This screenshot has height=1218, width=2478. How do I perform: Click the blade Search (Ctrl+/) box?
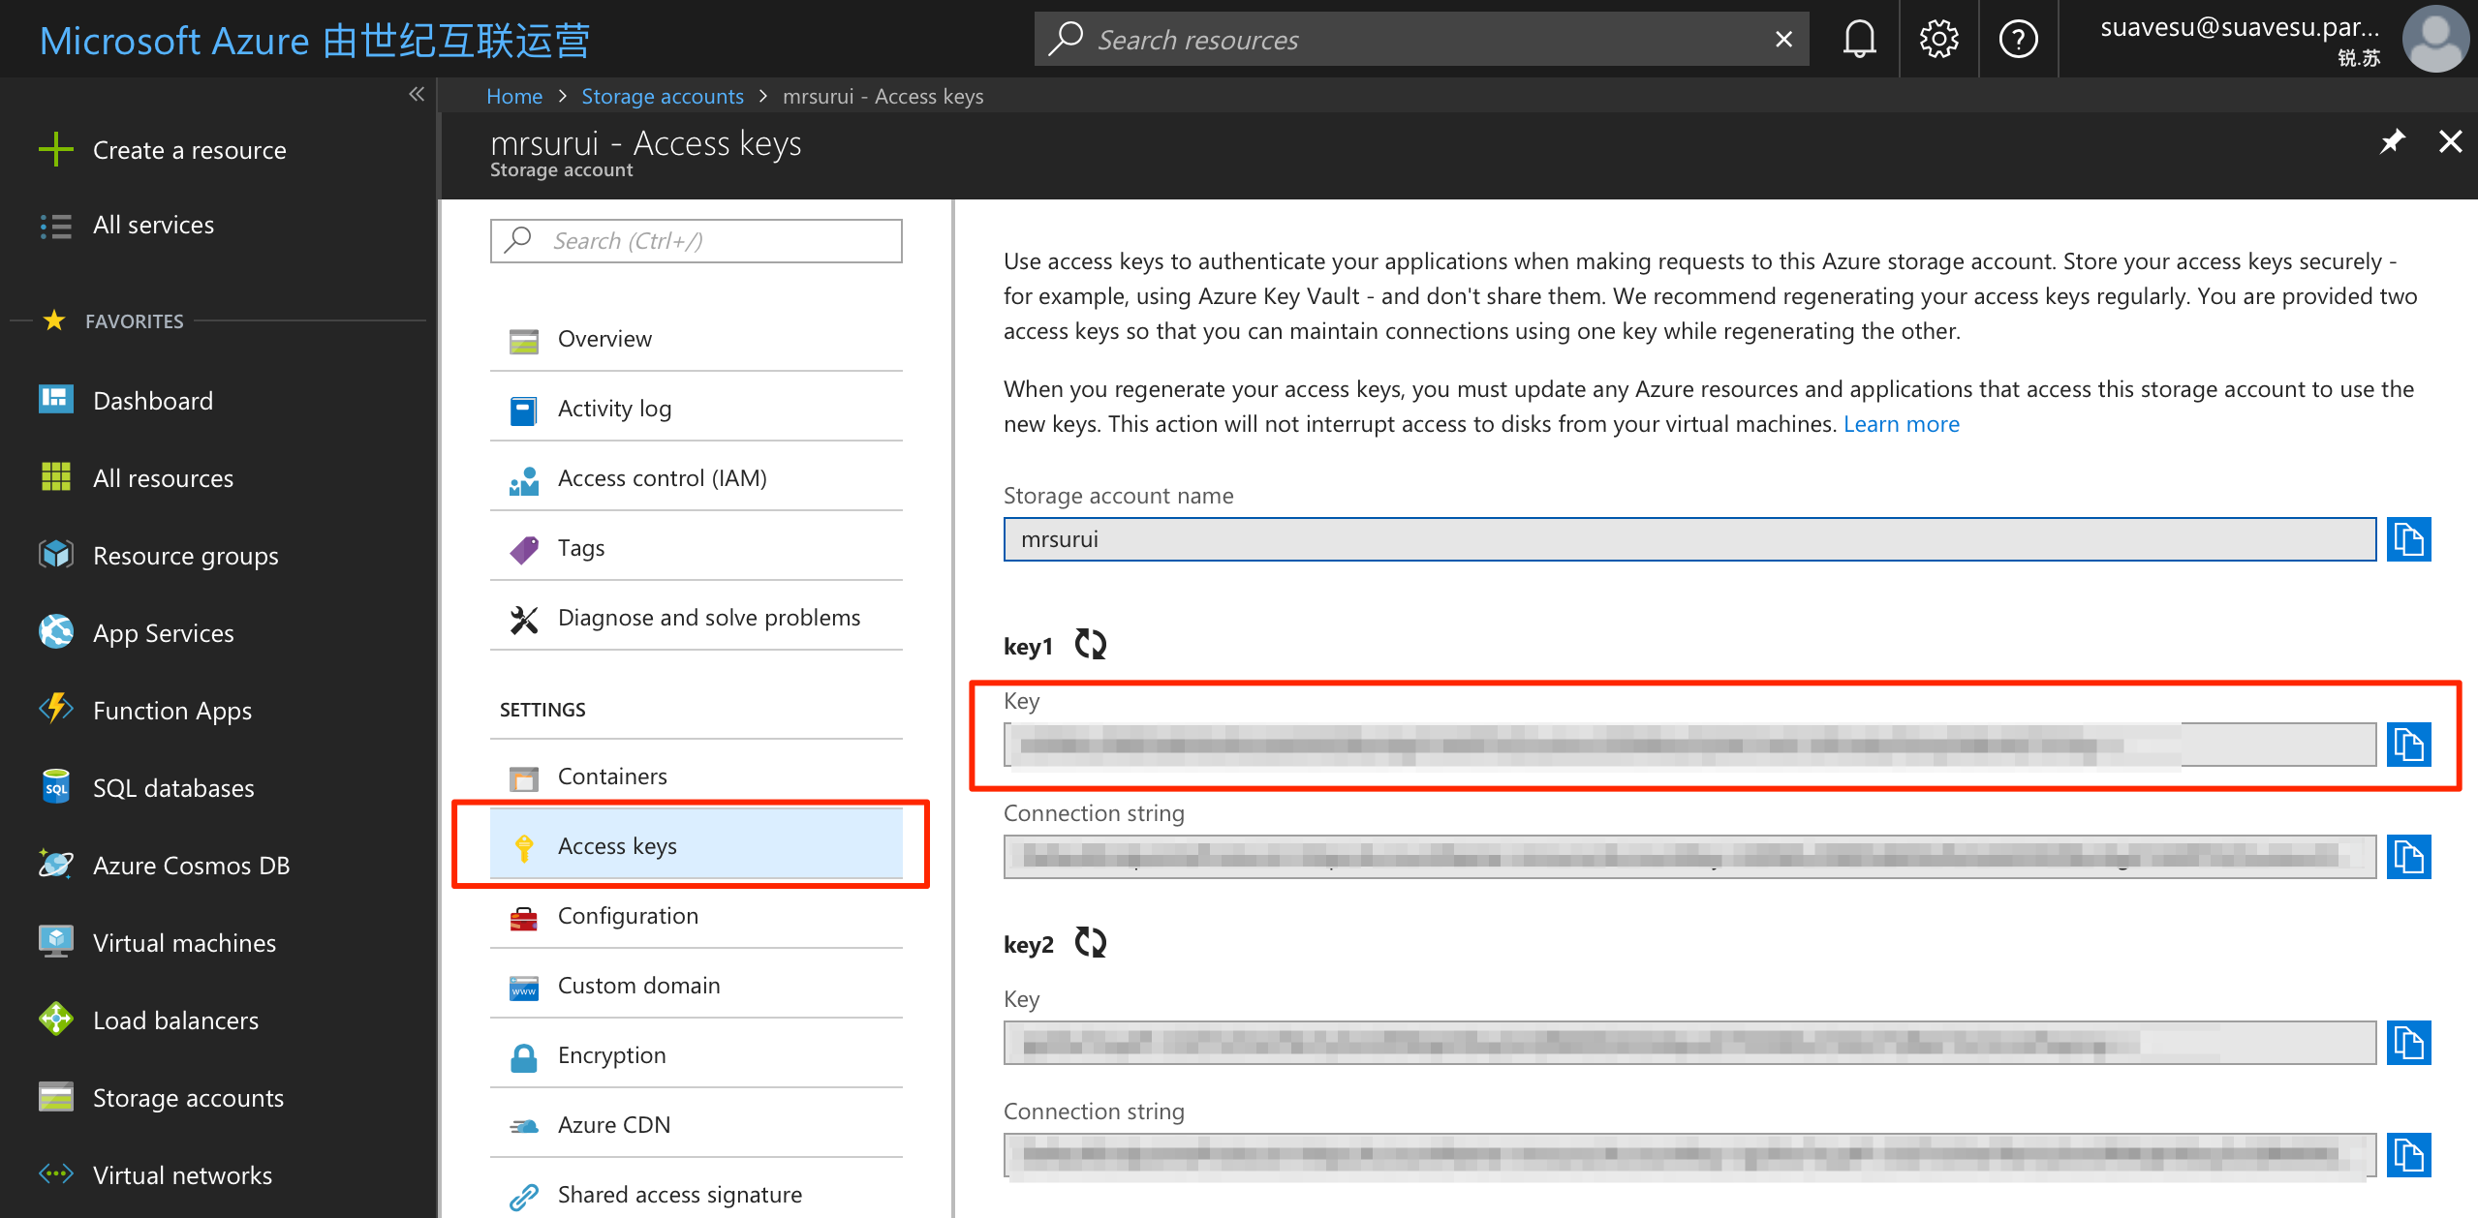pyautogui.click(x=694, y=240)
